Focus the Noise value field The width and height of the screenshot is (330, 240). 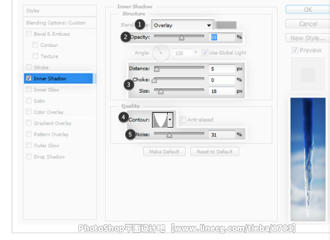pyautogui.click(x=222, y=134)
